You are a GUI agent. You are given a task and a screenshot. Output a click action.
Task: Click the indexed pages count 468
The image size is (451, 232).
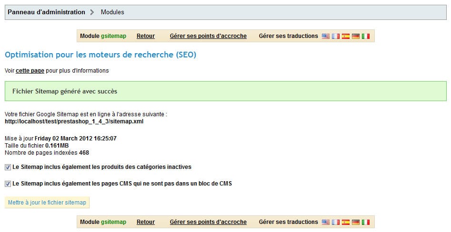84,153
